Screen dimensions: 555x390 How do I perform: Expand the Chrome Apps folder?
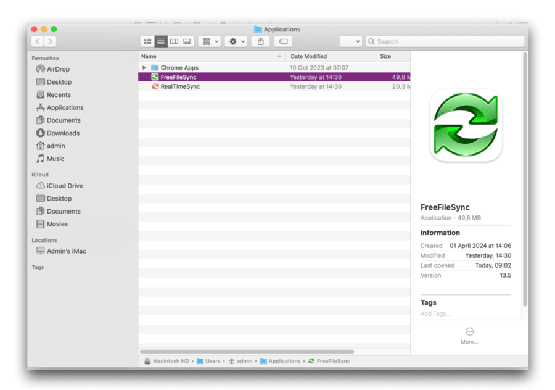click(143, 66)
